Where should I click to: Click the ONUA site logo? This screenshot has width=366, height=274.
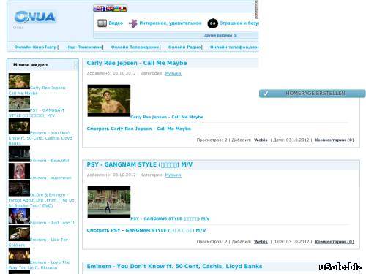[x=35, y=17]
